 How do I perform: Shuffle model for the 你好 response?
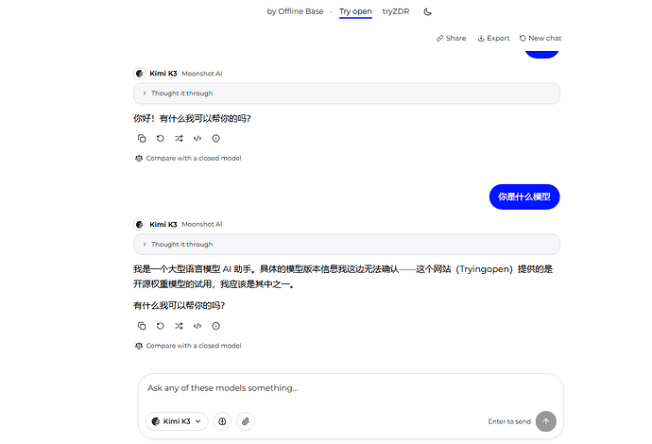[179, 139]
